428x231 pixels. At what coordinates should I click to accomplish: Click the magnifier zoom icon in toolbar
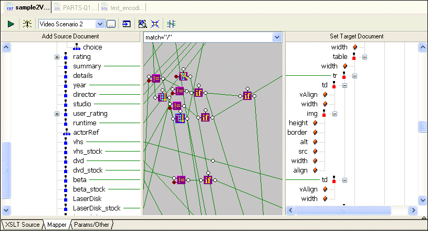(x=142, y=24)
